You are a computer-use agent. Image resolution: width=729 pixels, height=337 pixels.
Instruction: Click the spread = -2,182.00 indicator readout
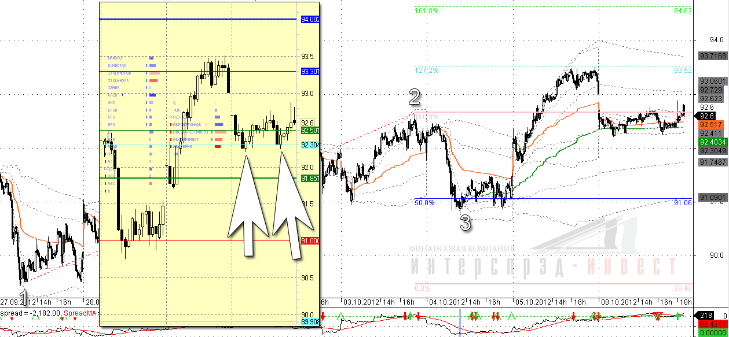tap(30, 313)
